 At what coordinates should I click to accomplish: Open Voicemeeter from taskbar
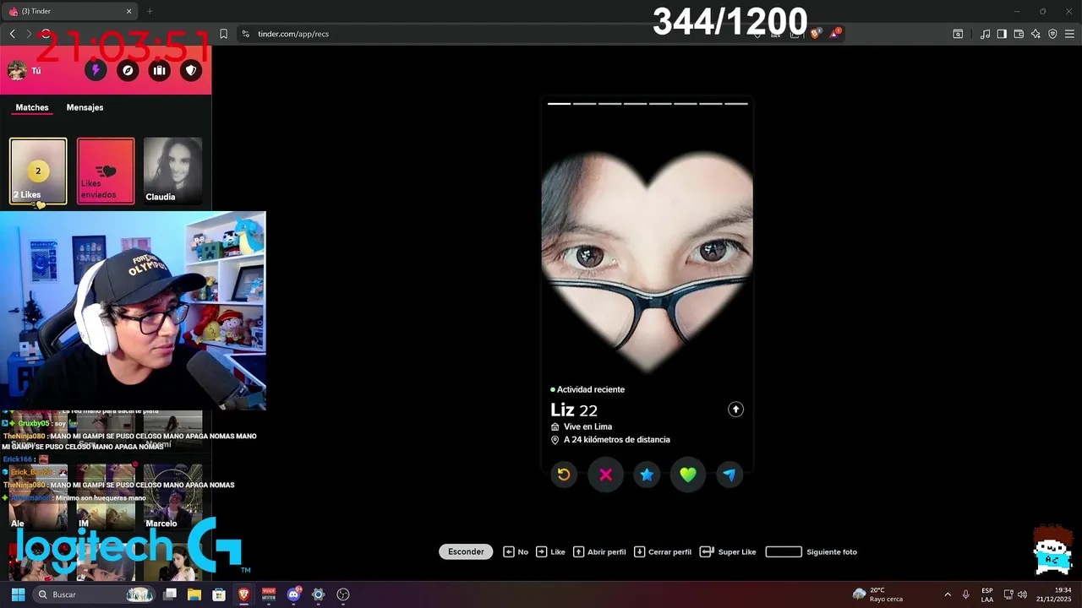tap(269, 594)
